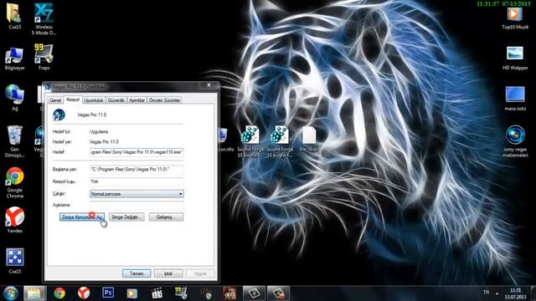The width and height of the screenshot is (536, 301).
Task: Switch to the Uyumluluk tab
Action: pyautogui.click(x=94, y=100)
